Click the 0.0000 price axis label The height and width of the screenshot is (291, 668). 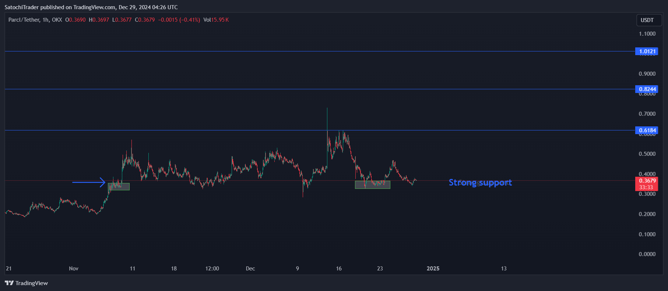point(647,254)
